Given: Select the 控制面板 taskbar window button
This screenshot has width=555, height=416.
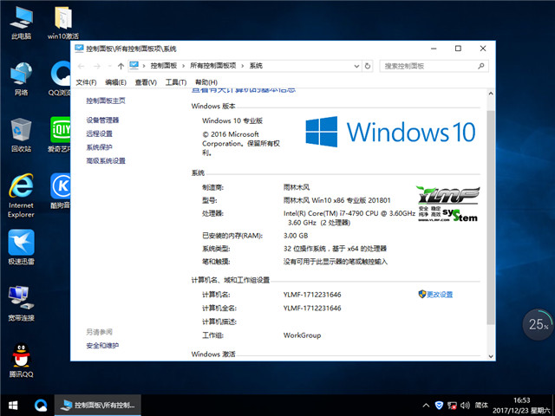Looking at the screenshot, I should click(x=98, y=406).
